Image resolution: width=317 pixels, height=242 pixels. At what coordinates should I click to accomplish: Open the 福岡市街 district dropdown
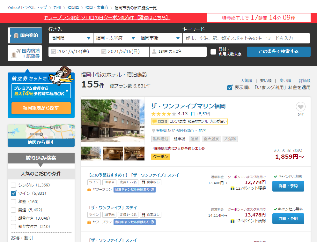tap(160, 38)
